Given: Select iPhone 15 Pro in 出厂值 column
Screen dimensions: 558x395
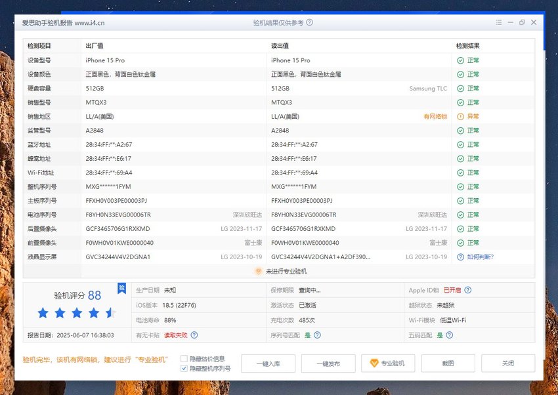Looking at the screenshot, I should (105, 60).
